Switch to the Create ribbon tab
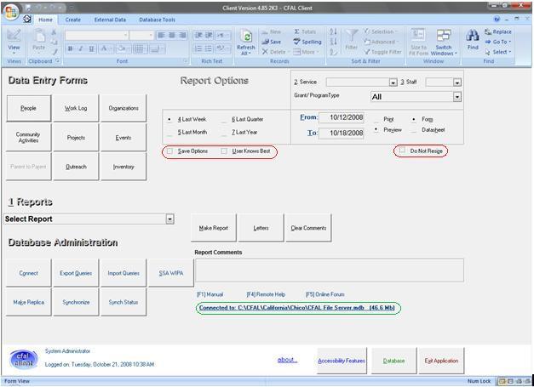The width and height of the screenshot is (534, 387). (x=73, y=20)
